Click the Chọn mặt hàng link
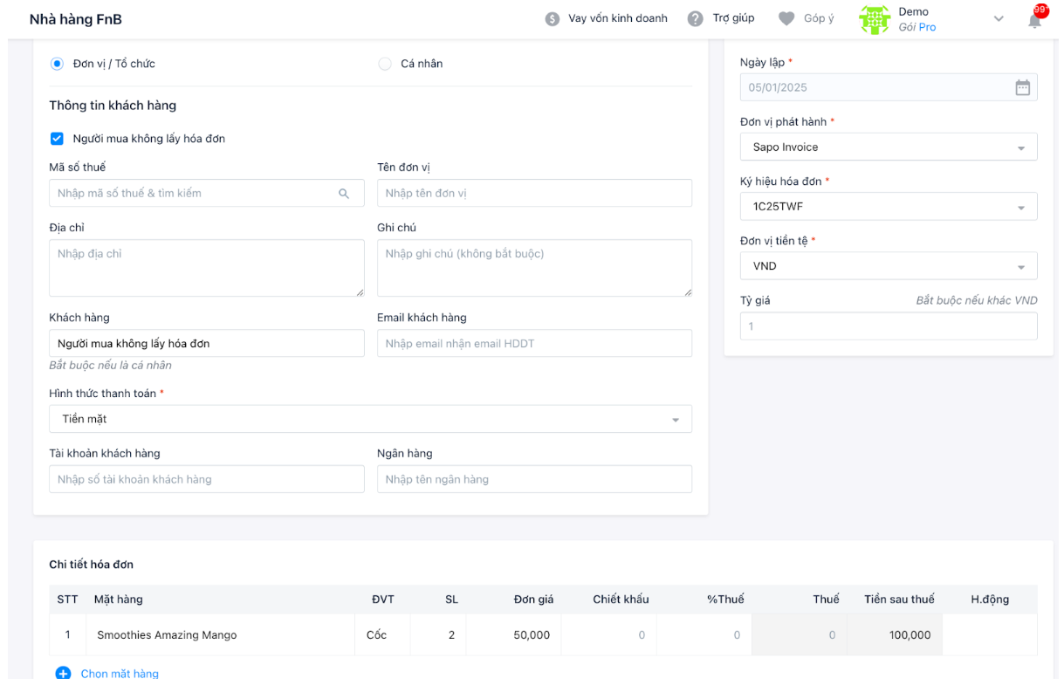 [120, 674]
